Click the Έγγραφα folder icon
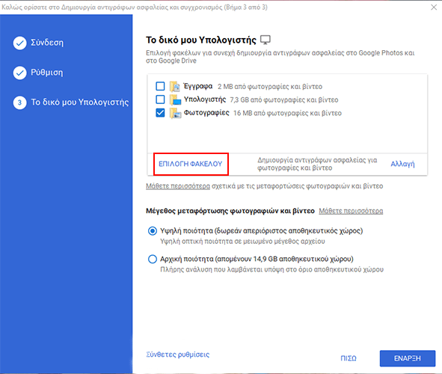This screenshot has width=442, height=374. [x=175, y=86]
